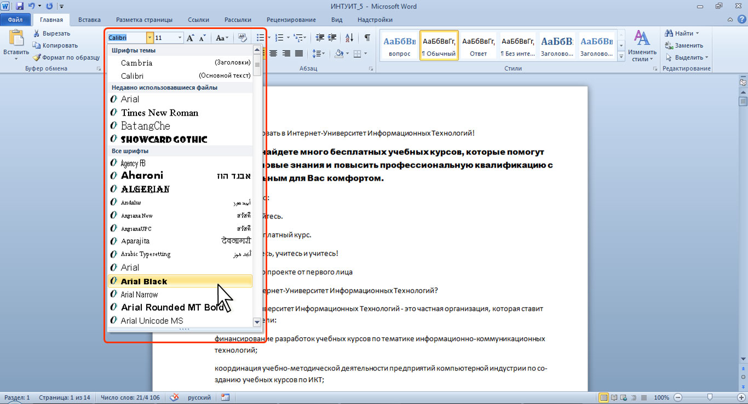
Task: Click the zoom in plus button
Action: [x=741, y=397]
